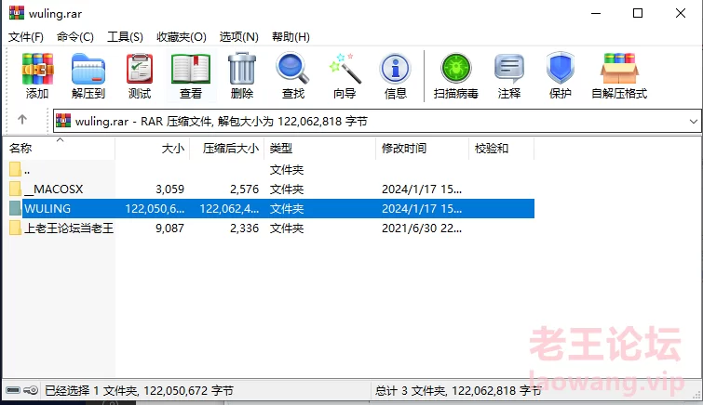Click size value 3,059
This screenshot has width=703, height=405.
(x=169, y=189)
